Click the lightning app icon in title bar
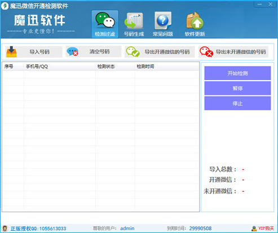The height and width of the screenshot is (233, 278). [5, 6]
